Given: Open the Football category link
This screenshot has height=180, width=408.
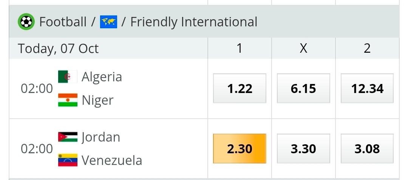Looking at the screenshot, I should pos(63,22).
